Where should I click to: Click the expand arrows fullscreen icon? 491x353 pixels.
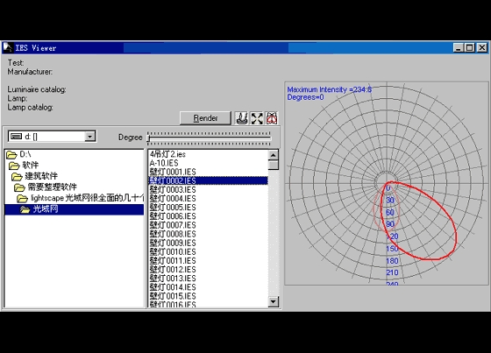click(257, 118)
